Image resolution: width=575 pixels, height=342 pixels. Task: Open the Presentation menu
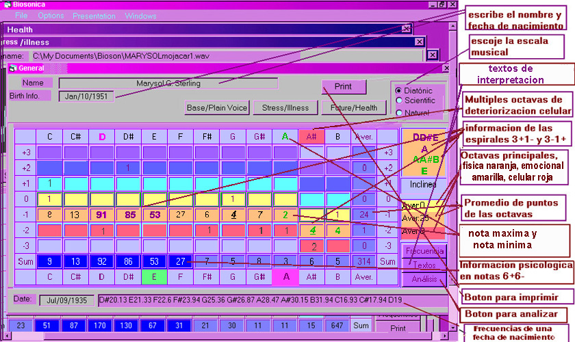click(x=94, y=16)
